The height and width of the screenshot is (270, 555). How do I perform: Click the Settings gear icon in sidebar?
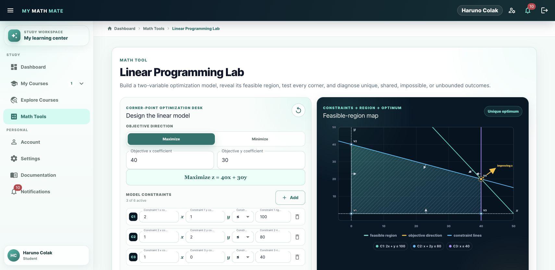pos(14,159)
